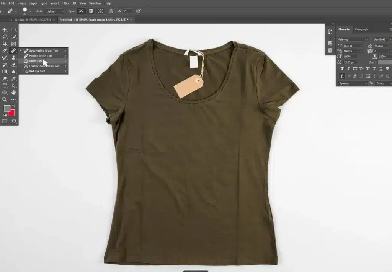
Task: Select the Crop tool
Action: point(5,43)
